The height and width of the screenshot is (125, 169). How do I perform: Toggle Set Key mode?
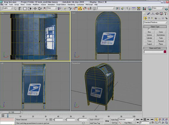tap(114, 123)
